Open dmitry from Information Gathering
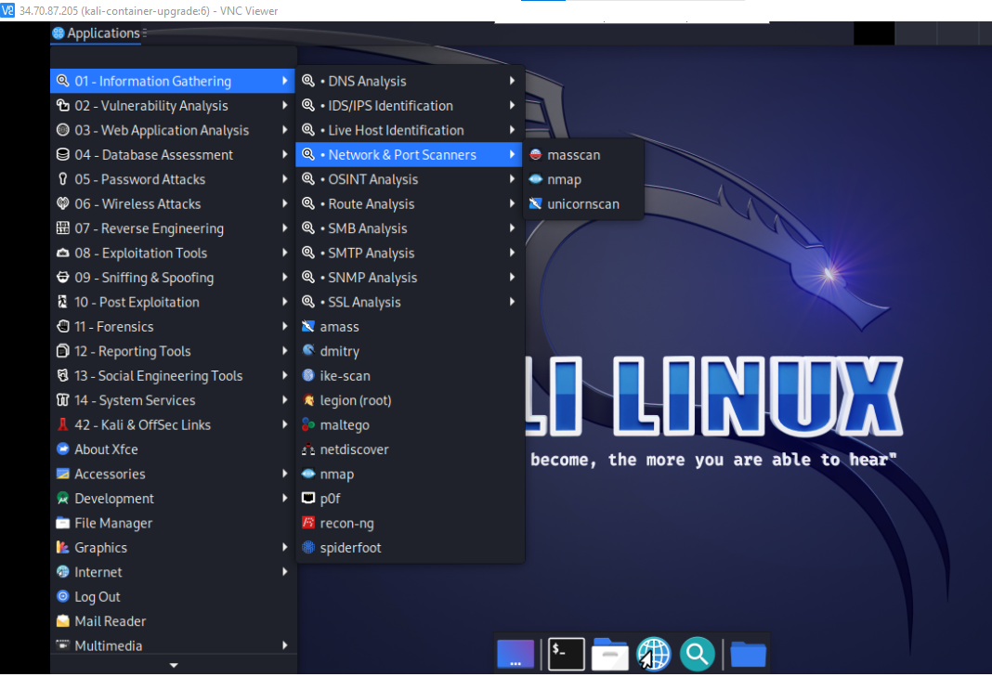 410,351
